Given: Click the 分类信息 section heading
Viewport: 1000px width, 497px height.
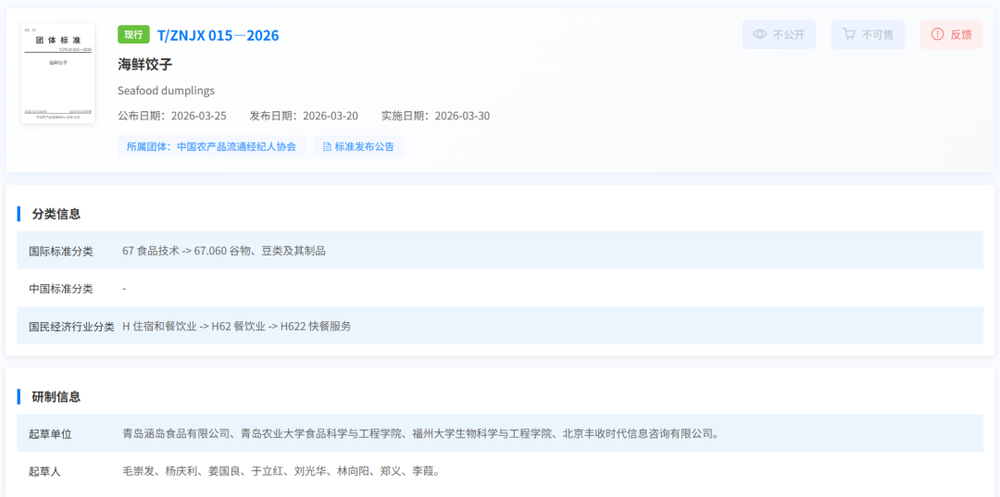Looking at the screenshot, I should tap(56, 214).
